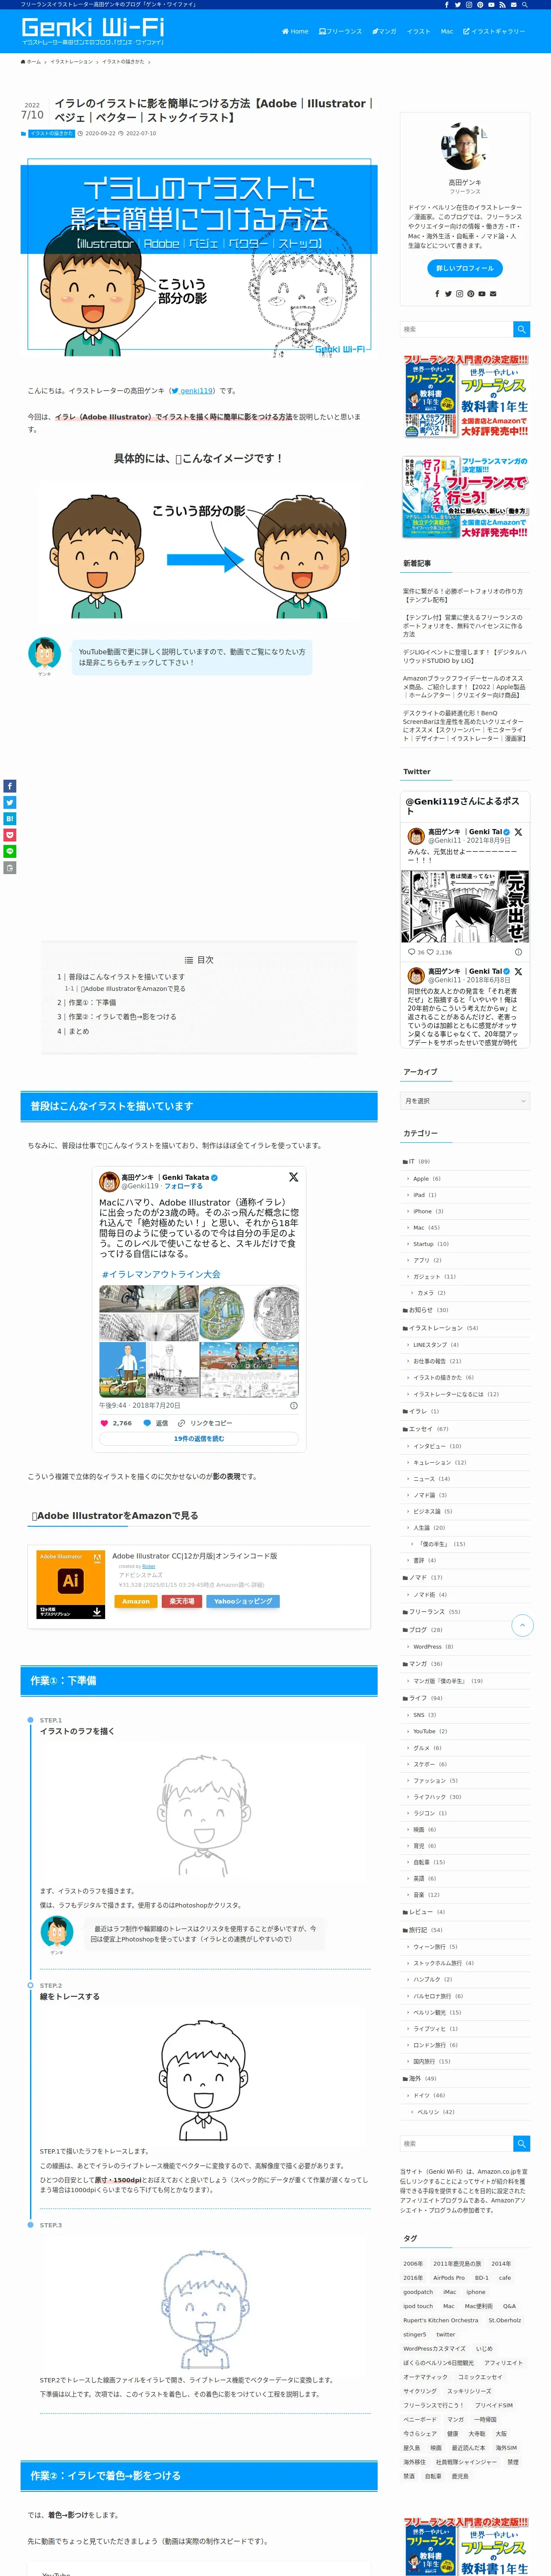Click the フリーランスで行こう manga banner

pyautogui.click(x=465, y=498)
